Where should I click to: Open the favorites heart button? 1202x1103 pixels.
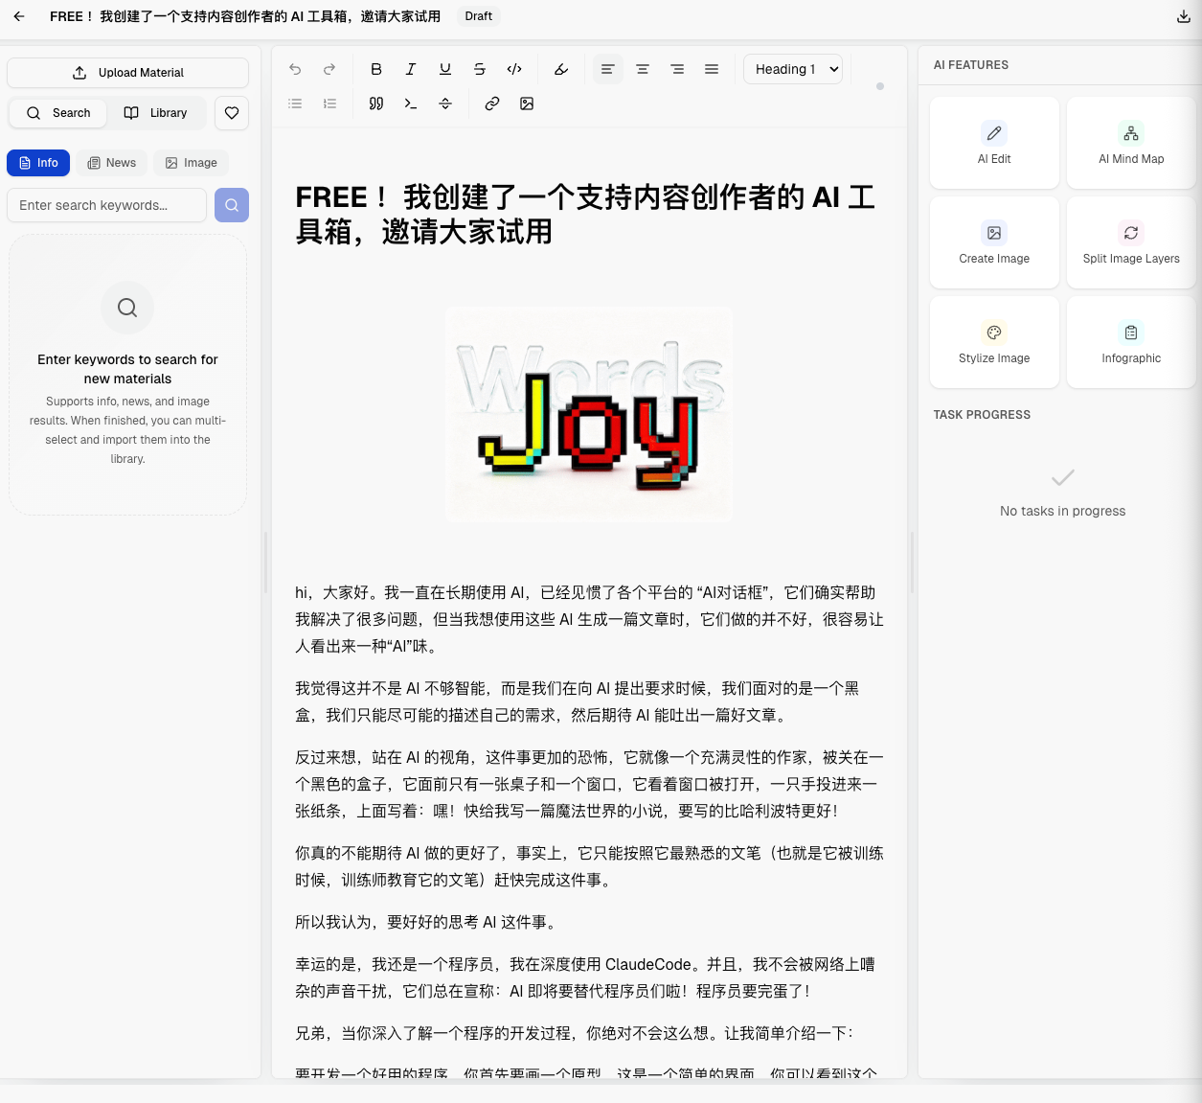[232, 113]
